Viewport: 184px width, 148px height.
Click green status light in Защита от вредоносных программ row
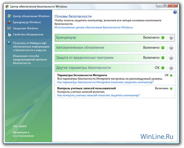(x=163, y=58)
